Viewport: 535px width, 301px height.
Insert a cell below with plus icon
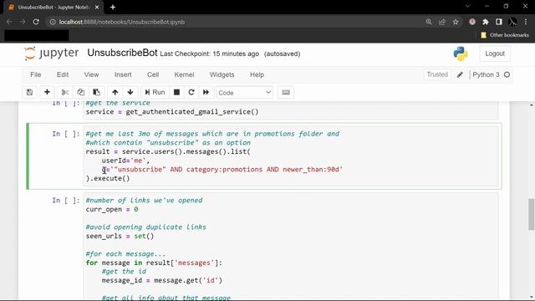[47, 92]
